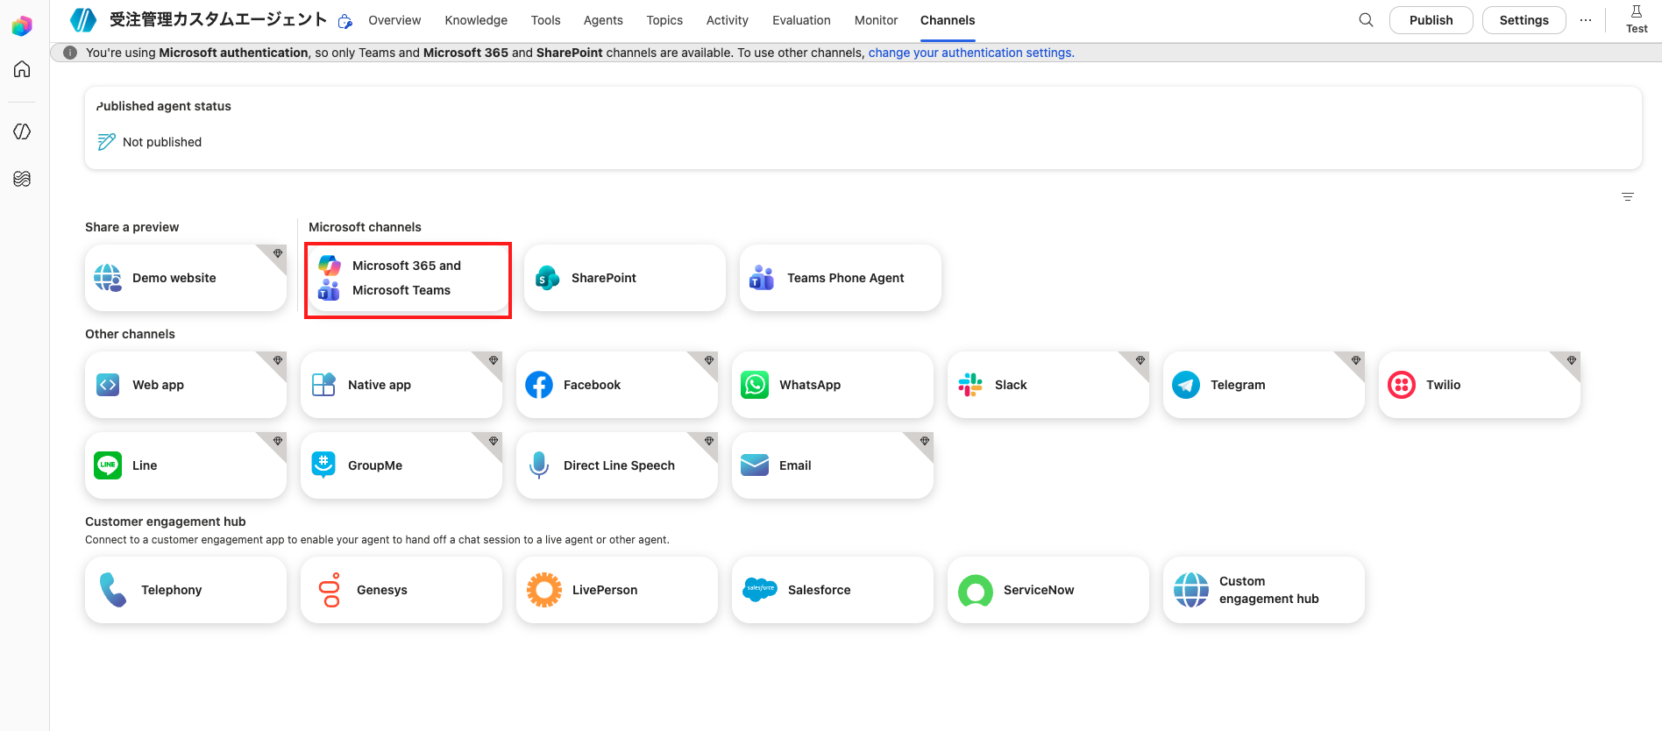
Task: Open the LivePerson channel icon
Action: tap(544, 590)
